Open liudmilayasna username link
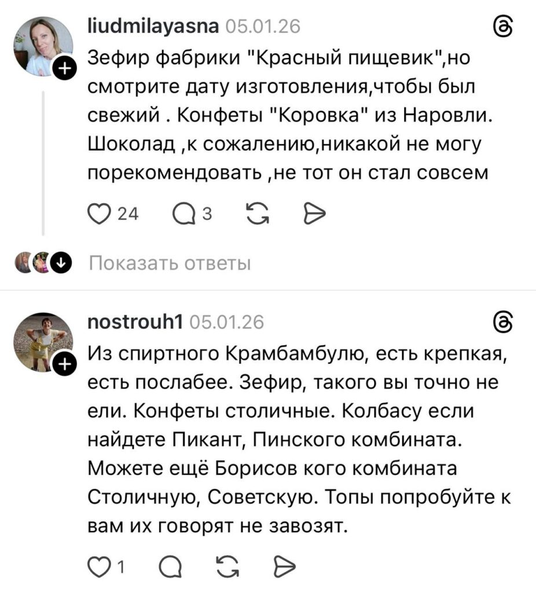536x593 pixels. coord(153,27)
